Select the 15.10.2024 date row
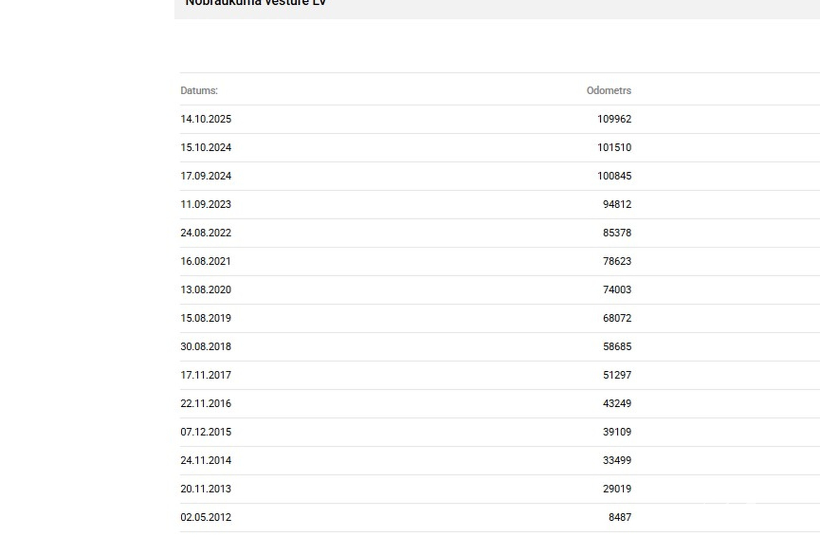Screen dimensions: 820x547 point(206,148)
